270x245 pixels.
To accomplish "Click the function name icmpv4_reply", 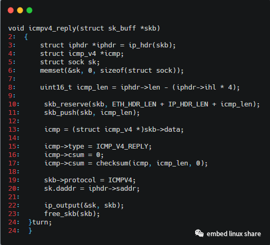I will 52,28.
